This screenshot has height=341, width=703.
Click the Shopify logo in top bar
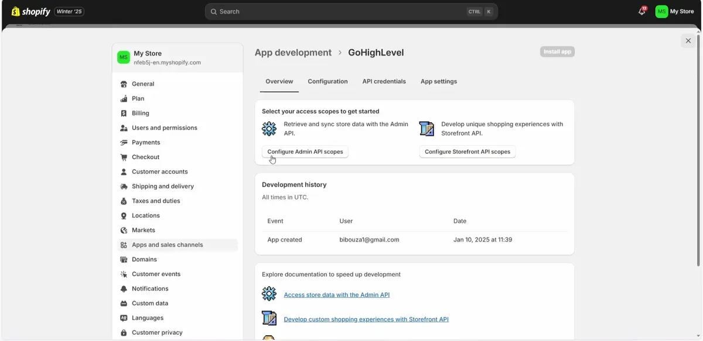pos(30,11)
